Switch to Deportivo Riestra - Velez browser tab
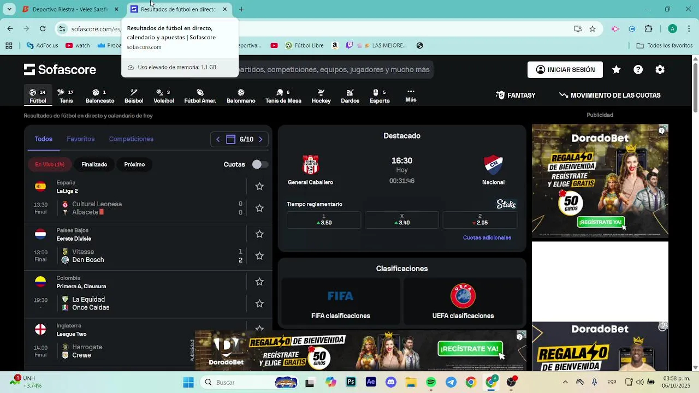The width and height of the screenshot is (699, 393). coord(71,9)
